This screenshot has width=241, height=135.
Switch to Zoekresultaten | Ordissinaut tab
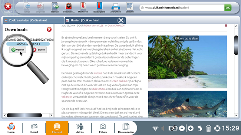pos(33,20)
